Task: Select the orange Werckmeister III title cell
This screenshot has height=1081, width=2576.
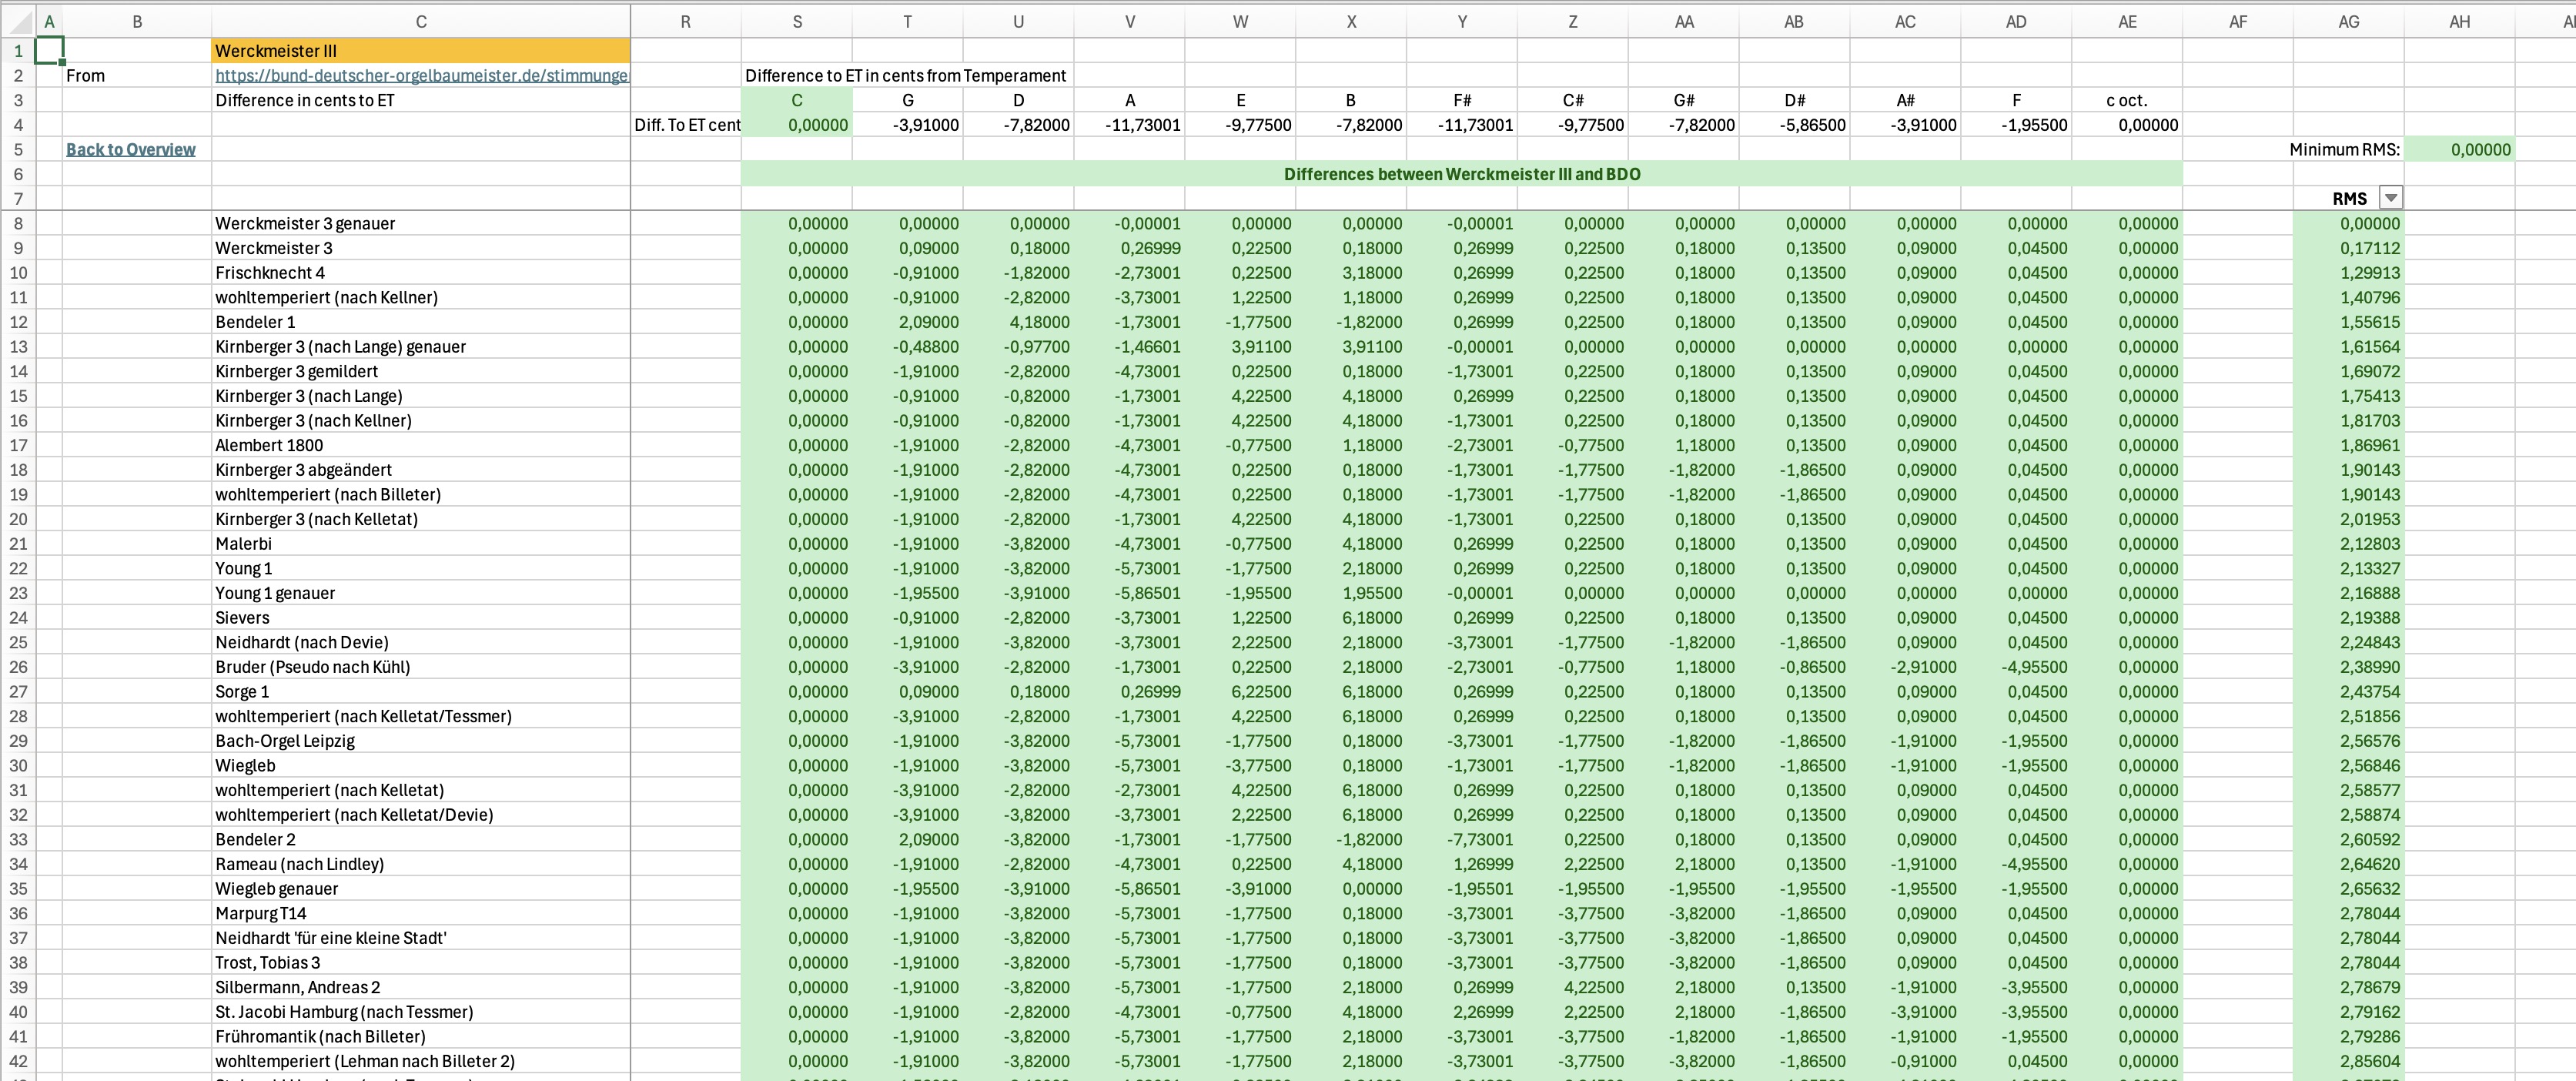Action: pyautogui.click(x=421, y=51)
